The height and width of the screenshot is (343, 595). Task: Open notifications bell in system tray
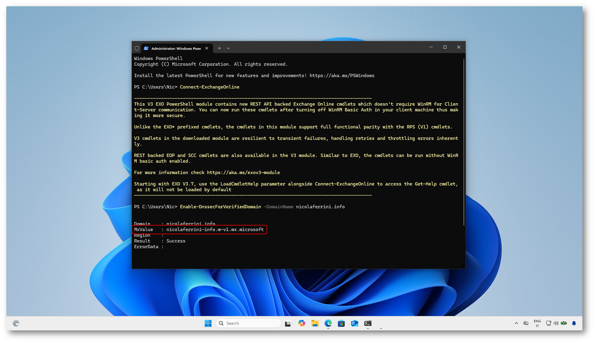tap(574, 323)
